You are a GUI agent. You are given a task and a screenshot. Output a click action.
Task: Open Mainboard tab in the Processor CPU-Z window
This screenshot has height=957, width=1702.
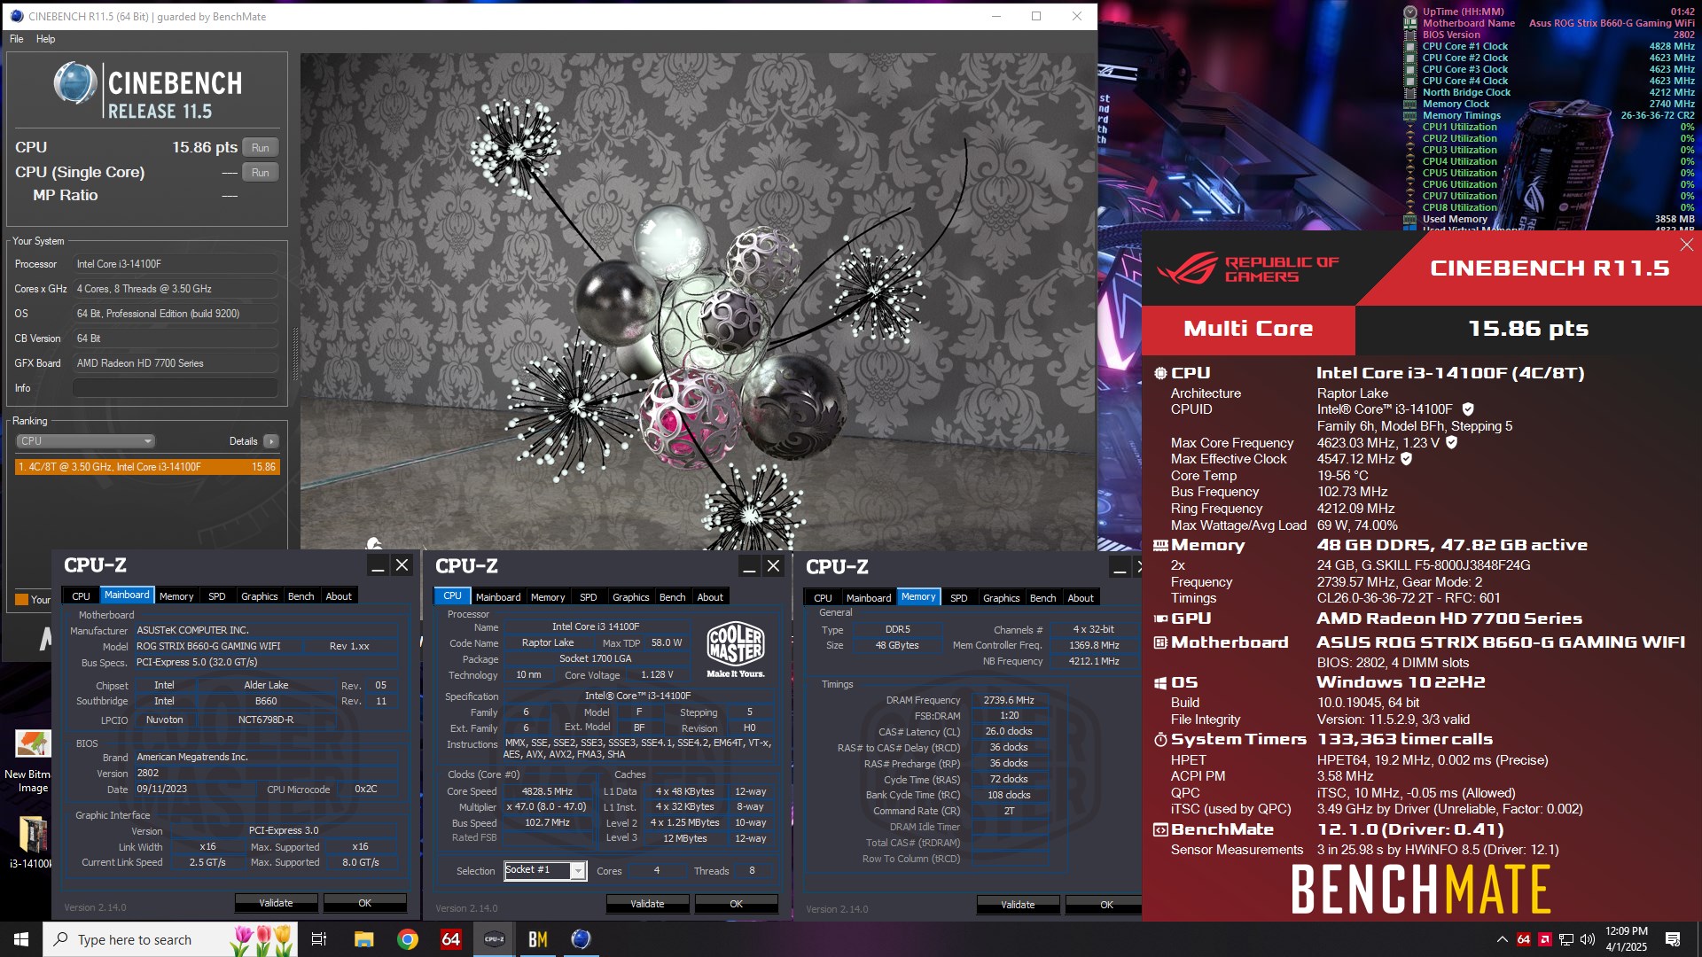point(498,597)
